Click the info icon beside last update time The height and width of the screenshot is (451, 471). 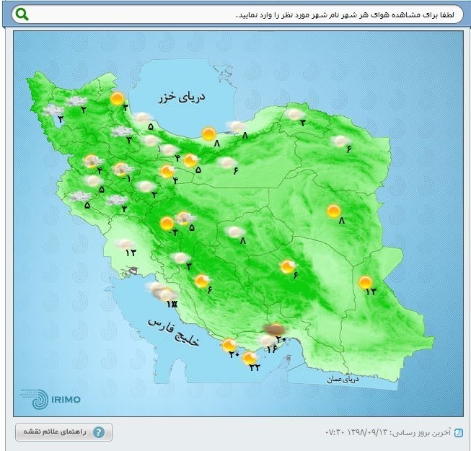pyautogui.click(x=459, y=432)
